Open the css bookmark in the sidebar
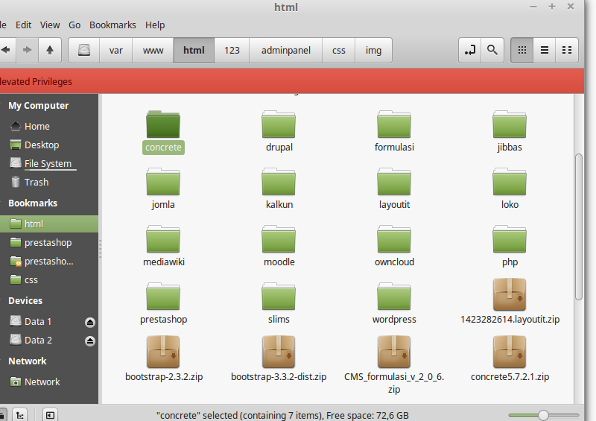Viewport: 596px width, 421px height. 49,280
